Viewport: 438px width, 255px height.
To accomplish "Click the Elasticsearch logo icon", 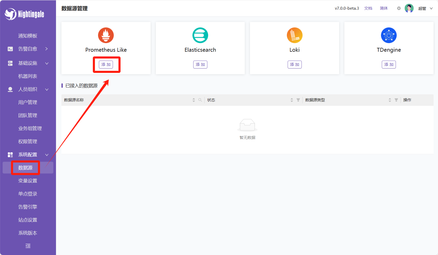I will [200, 35].
